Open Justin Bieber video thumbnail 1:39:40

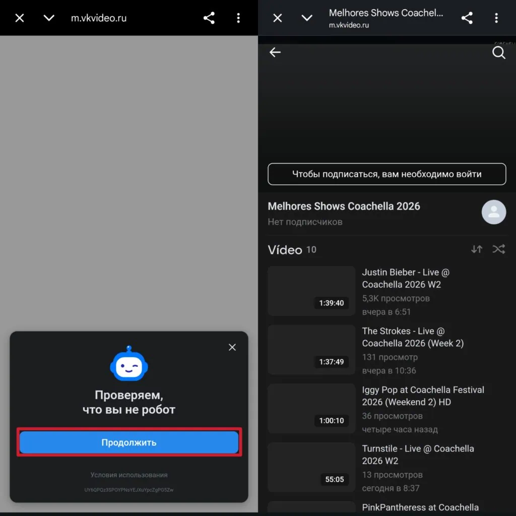(311, 291)
